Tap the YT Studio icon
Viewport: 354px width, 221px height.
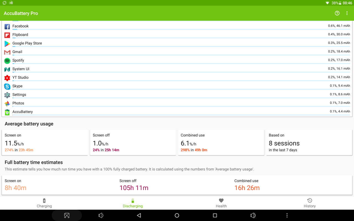[x=7, y=78]
